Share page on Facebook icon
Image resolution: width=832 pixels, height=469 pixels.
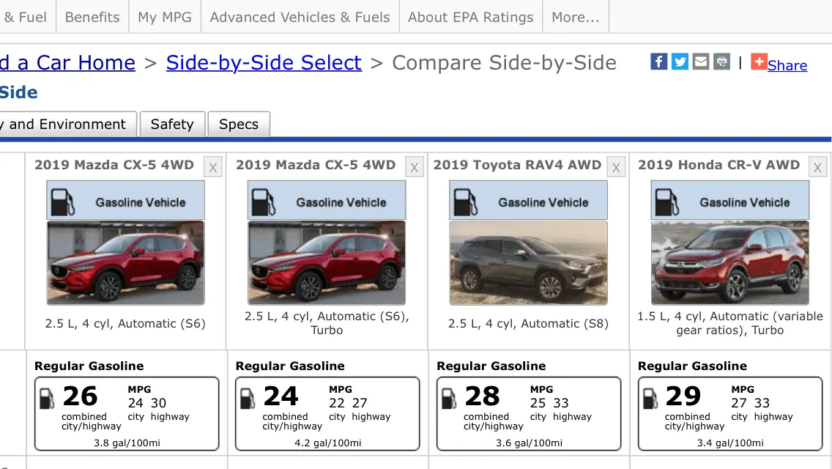[659, 62]
